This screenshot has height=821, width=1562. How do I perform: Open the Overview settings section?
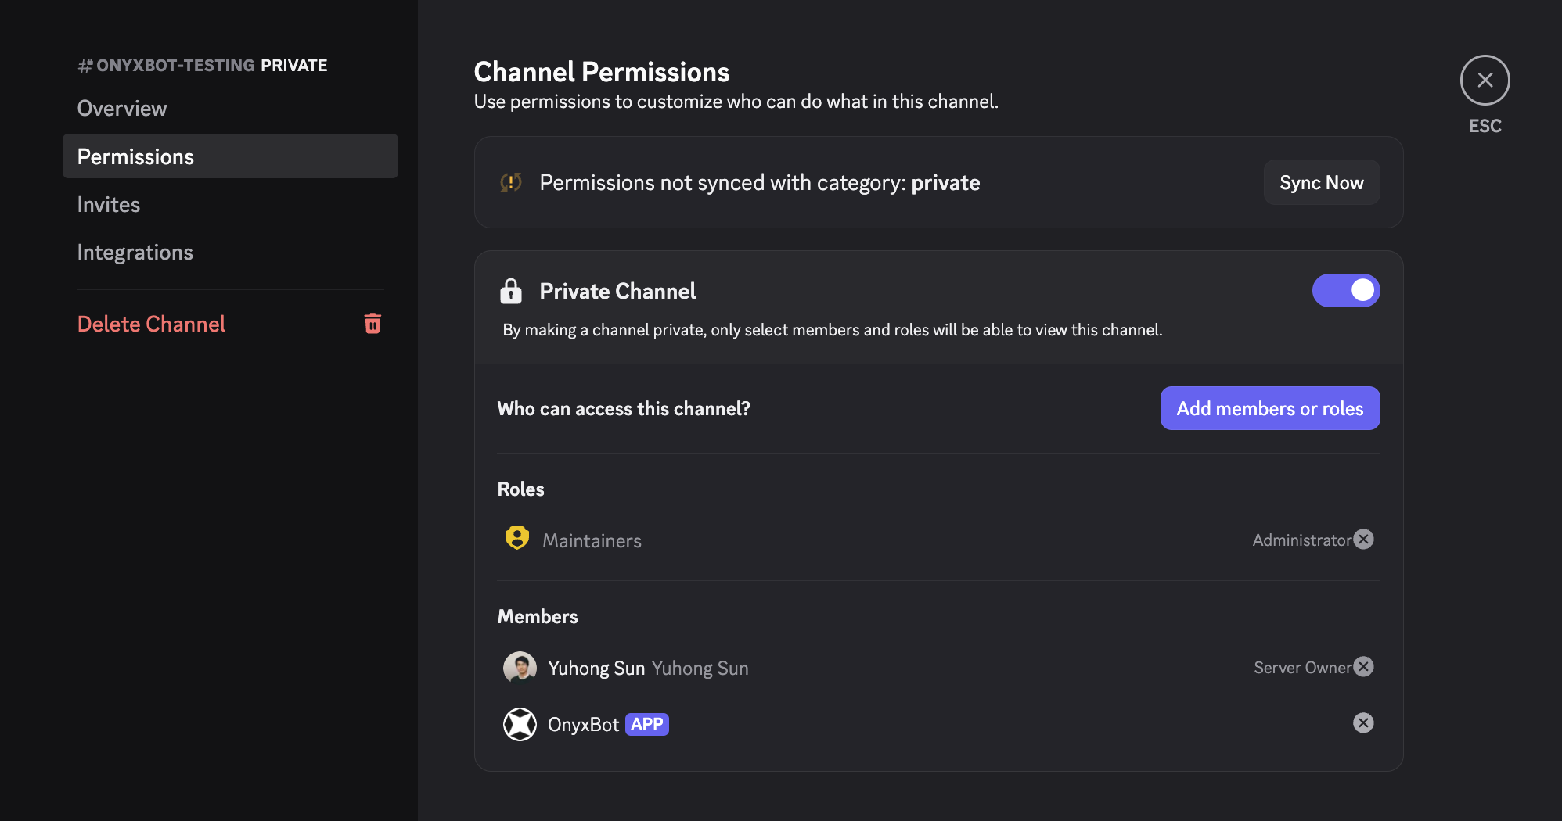click(x=121, y=108)
